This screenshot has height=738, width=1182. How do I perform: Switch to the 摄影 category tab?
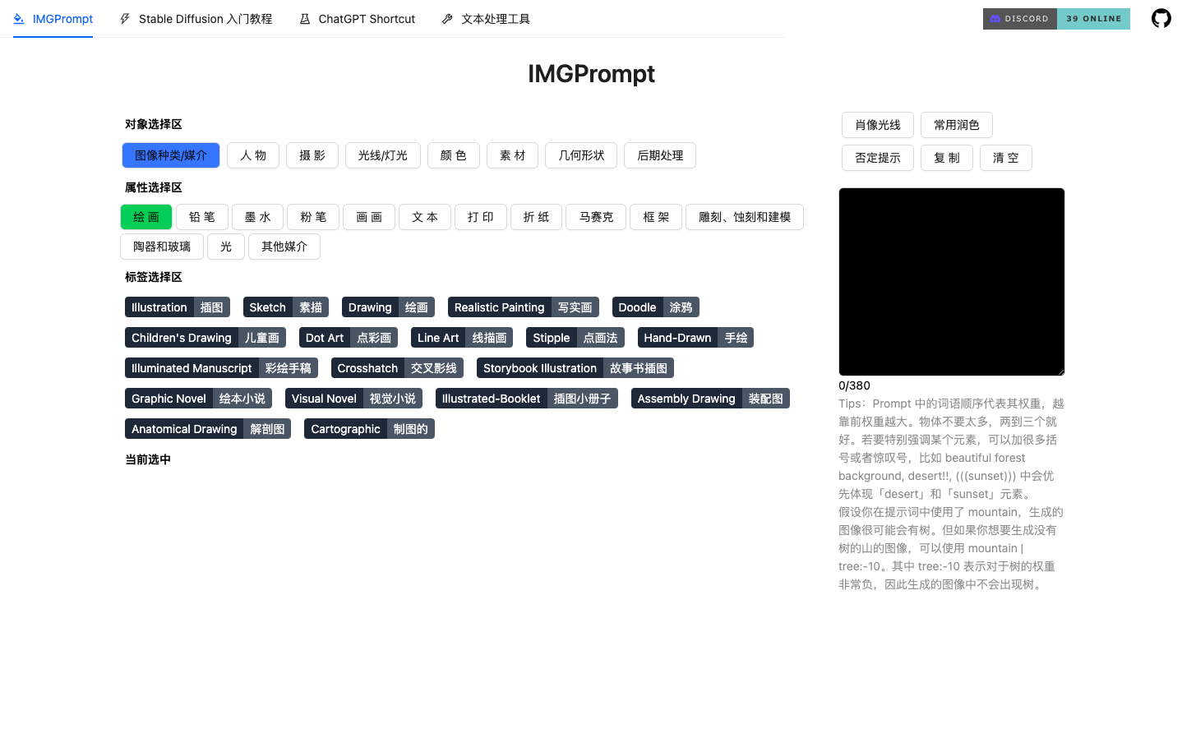point(312,155)
